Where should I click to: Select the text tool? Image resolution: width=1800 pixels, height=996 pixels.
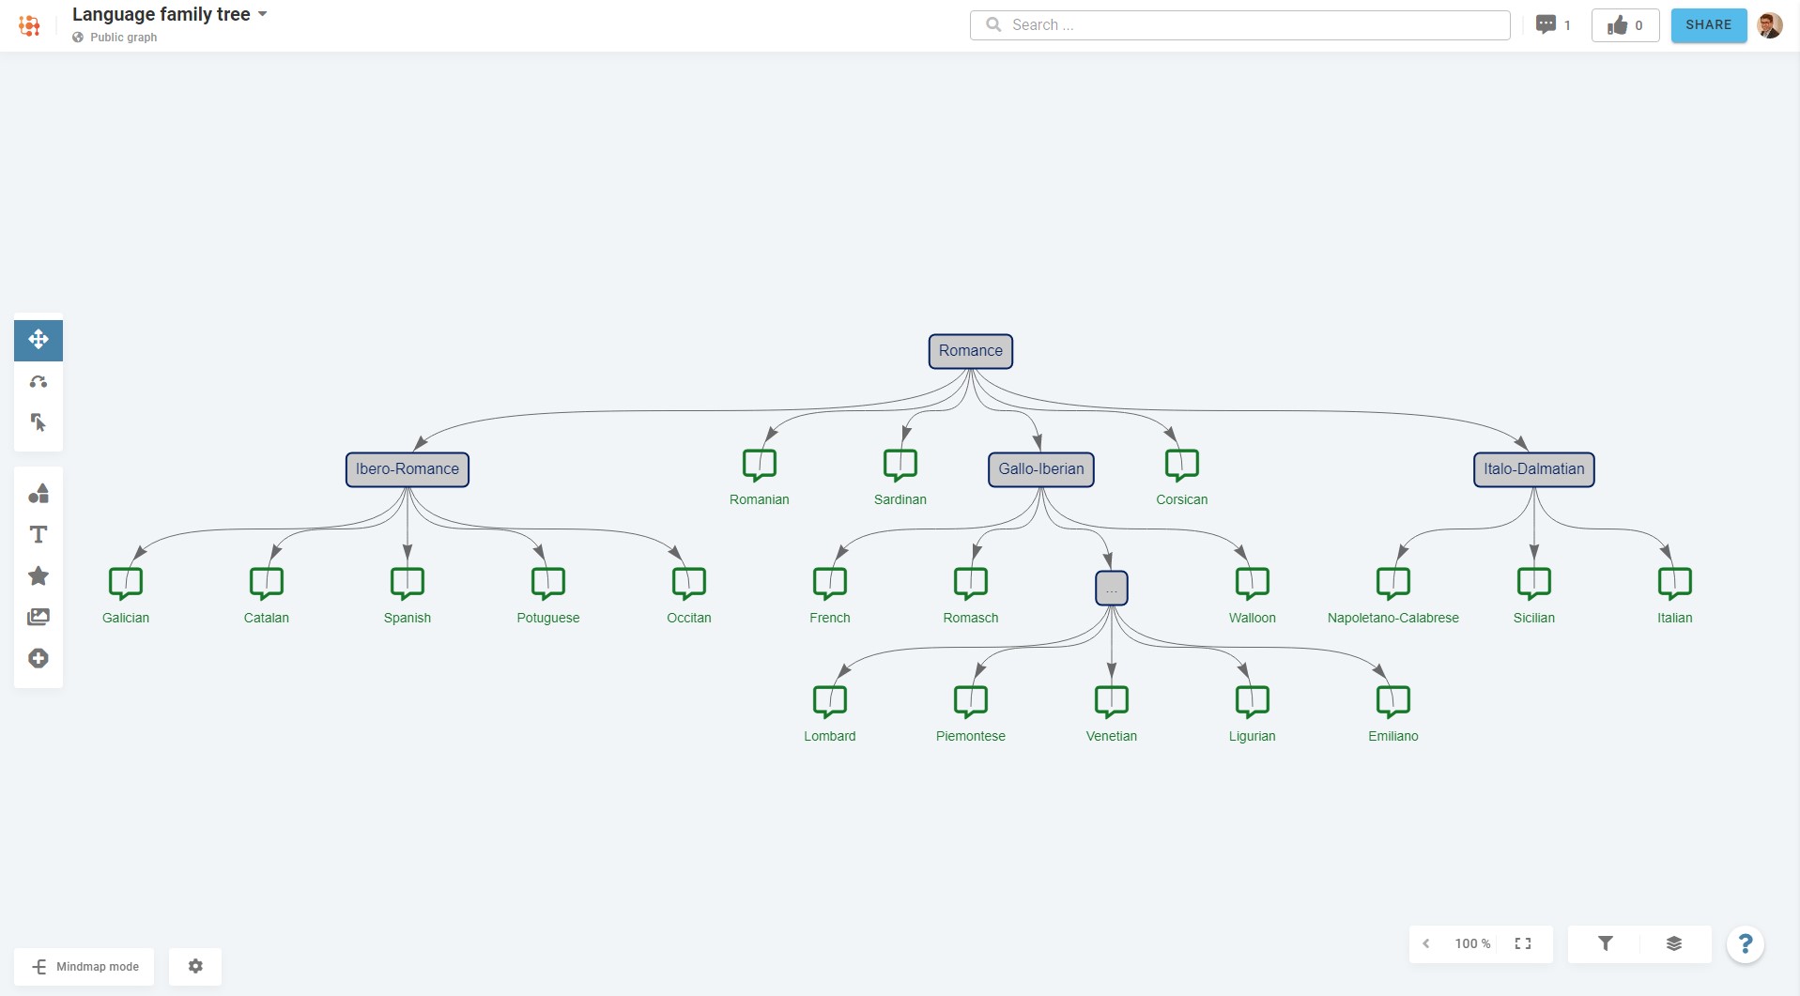tap(38, 534)
